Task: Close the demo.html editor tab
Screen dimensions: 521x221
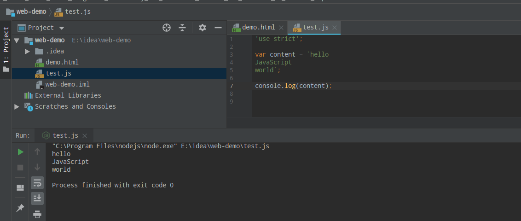Action: [281, 28]
